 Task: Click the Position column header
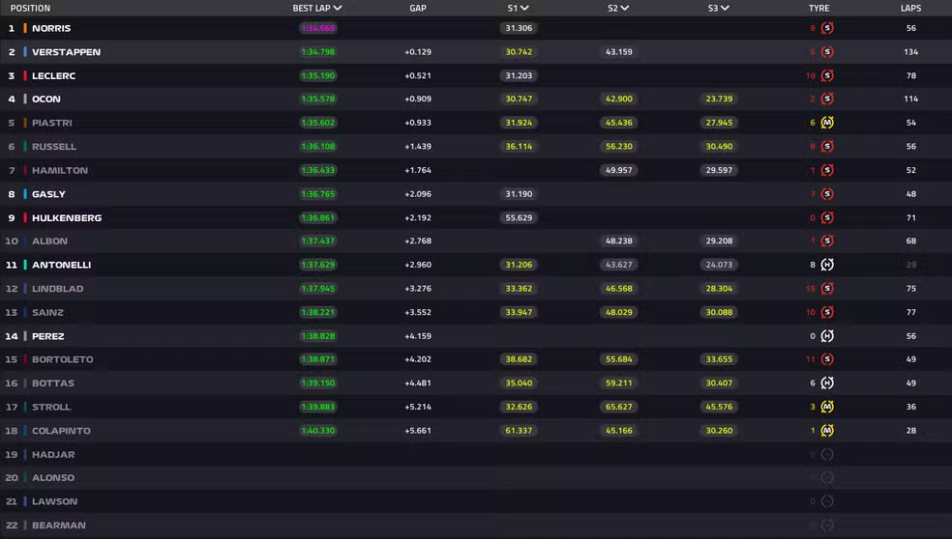(30, 8)
